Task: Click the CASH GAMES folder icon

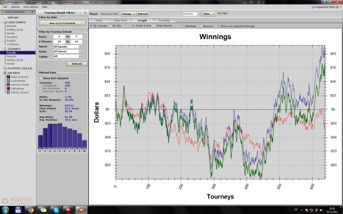Action: pyautogui.click(x=5, y=22)
